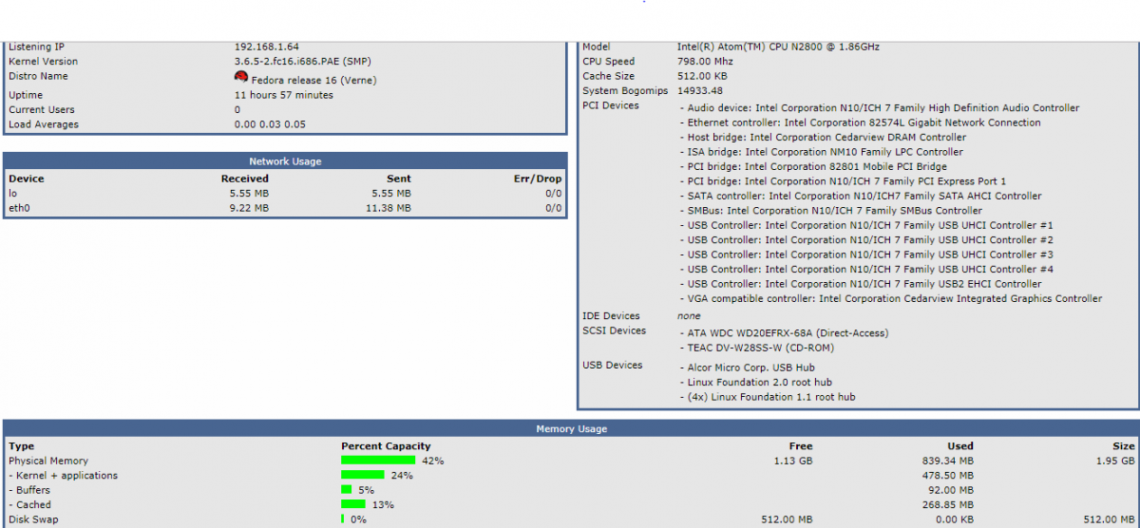Click the USB Devices label

point(613,365)
